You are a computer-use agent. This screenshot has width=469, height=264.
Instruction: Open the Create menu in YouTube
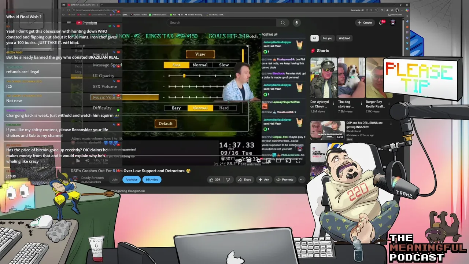[365, 23]
